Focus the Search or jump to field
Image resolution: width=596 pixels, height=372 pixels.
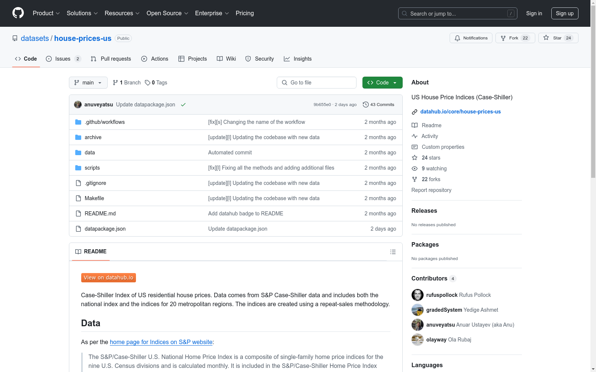pyautogui.click(x=458, y=13)
